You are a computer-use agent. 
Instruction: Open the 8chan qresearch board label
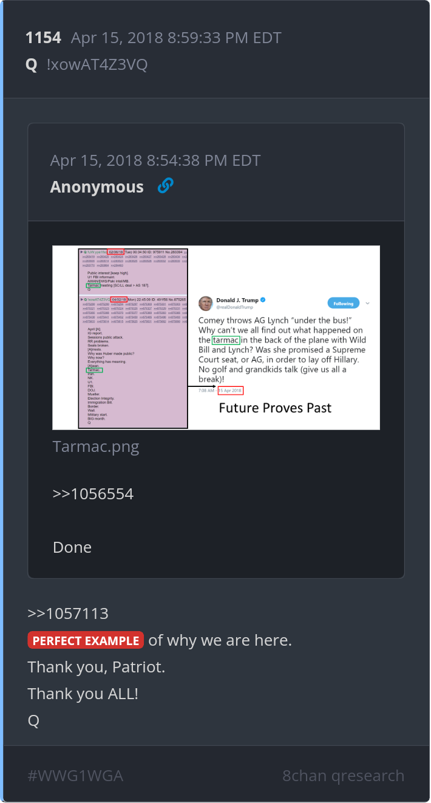[343, 776]
